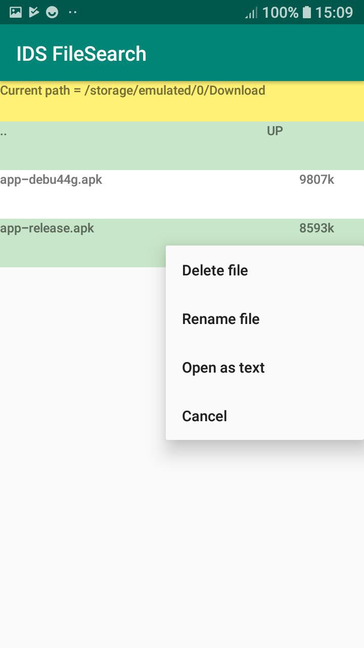364x648 pixels.
Task: Tap the 9807k file size value
Action: 316,180
